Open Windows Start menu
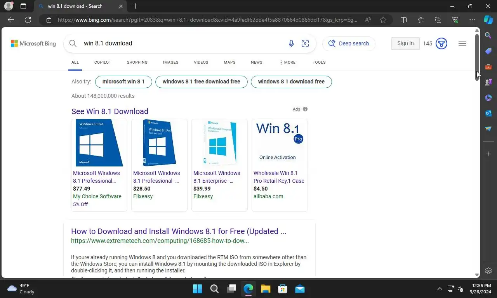The image size is (497, 298). pos(197,289)
